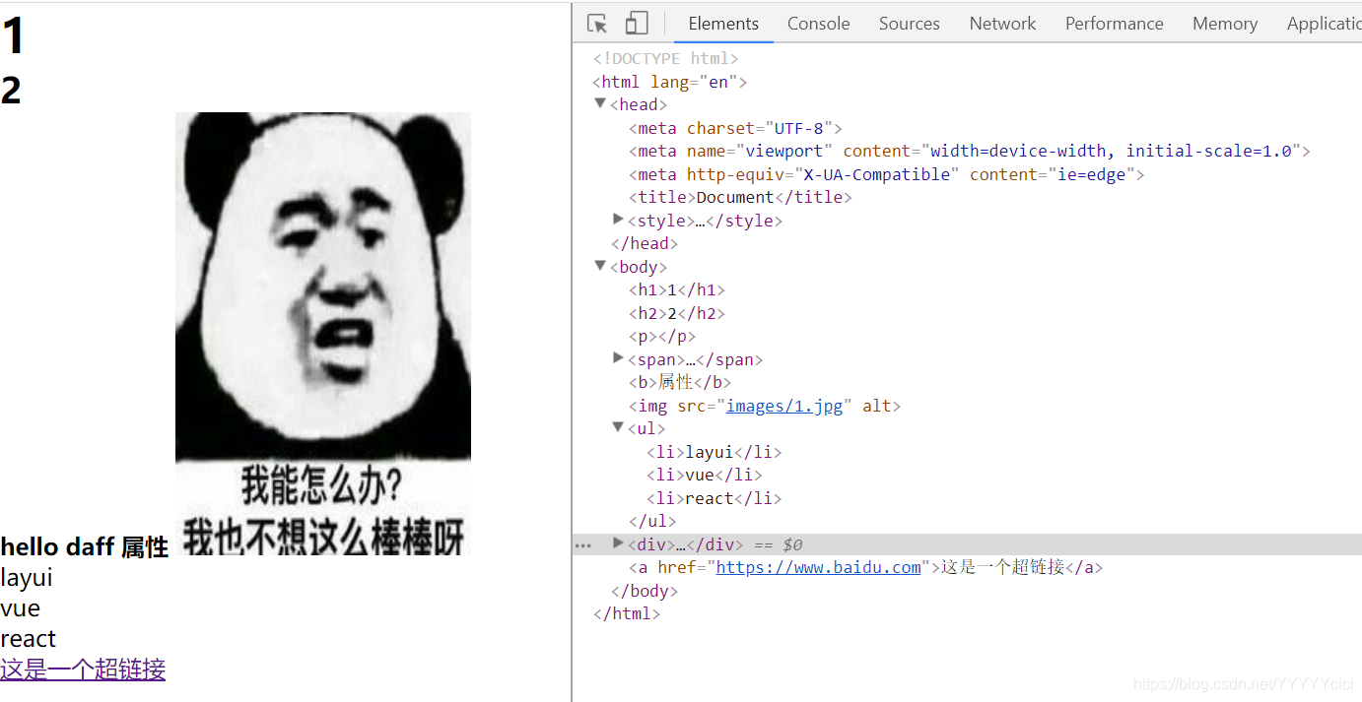
Task: Collapse the body element node
Action: tap(600, 265)
